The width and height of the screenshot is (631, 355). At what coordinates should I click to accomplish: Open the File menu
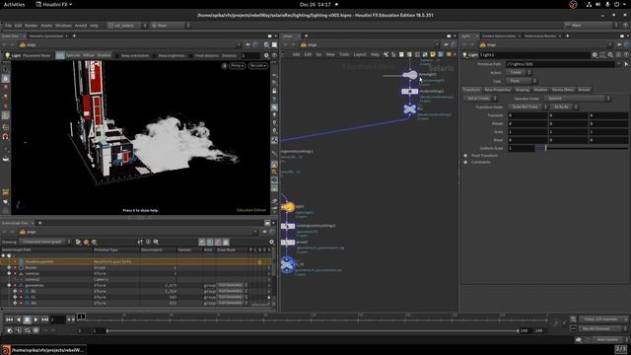coord(8,26)
